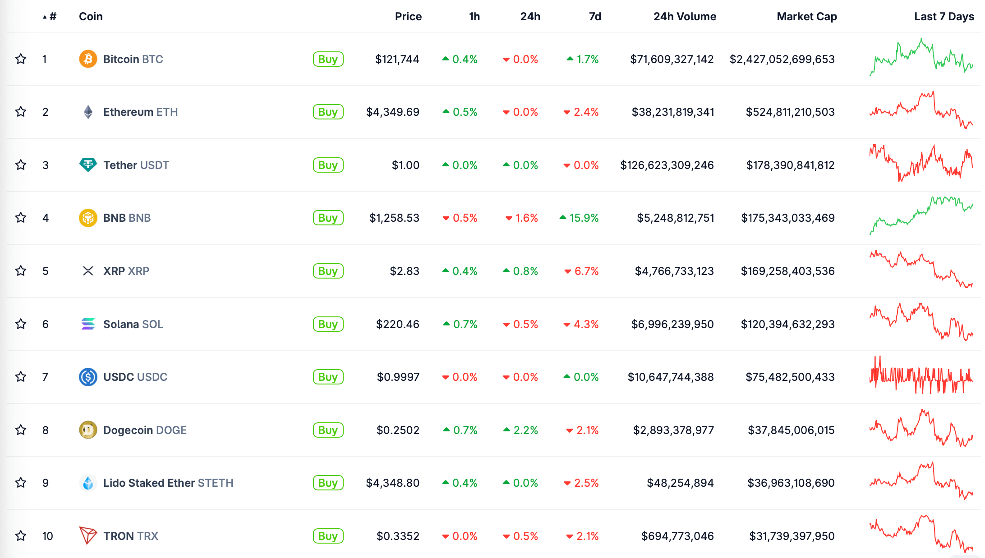Image resolution: width=985 pixels, height=558 pixels.
Task: Open the BNB 7-day sparkline chart
Action: click(921, 215)
